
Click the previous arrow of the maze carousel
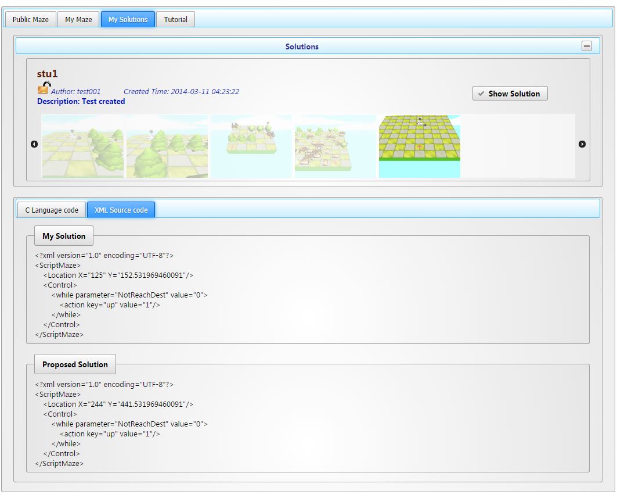click(x=34, y=144)
